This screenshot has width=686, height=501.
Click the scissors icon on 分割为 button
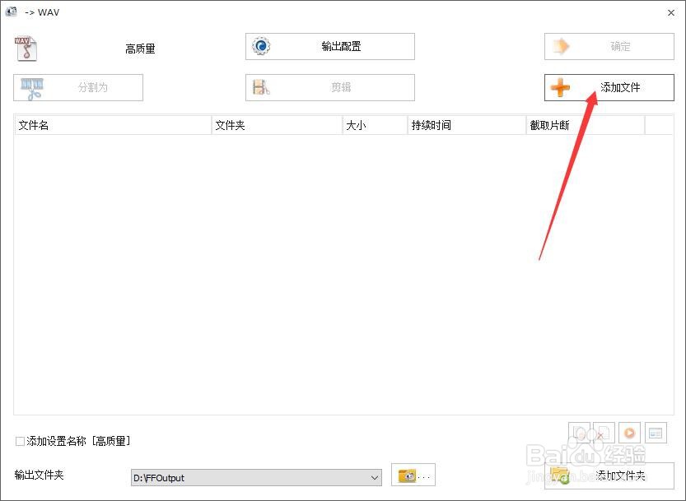coord(32,87)
